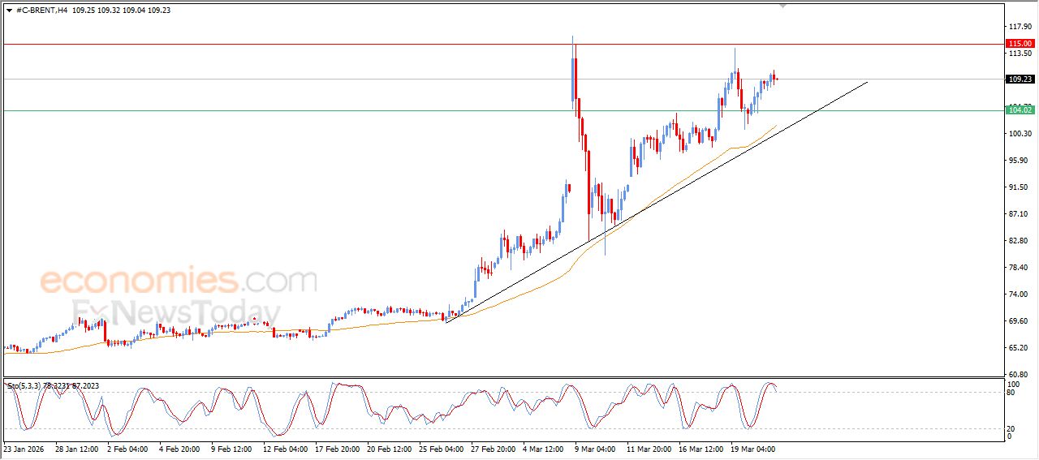Click the economies.com watermark logo
This screenshot has height=460, width=1039.
(x=179, y=282)
